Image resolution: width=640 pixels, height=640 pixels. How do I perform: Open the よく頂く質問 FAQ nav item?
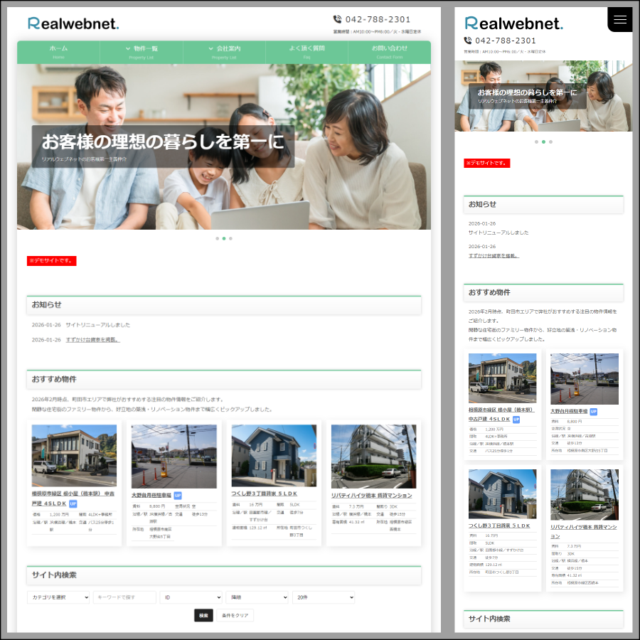coord(306,52)
